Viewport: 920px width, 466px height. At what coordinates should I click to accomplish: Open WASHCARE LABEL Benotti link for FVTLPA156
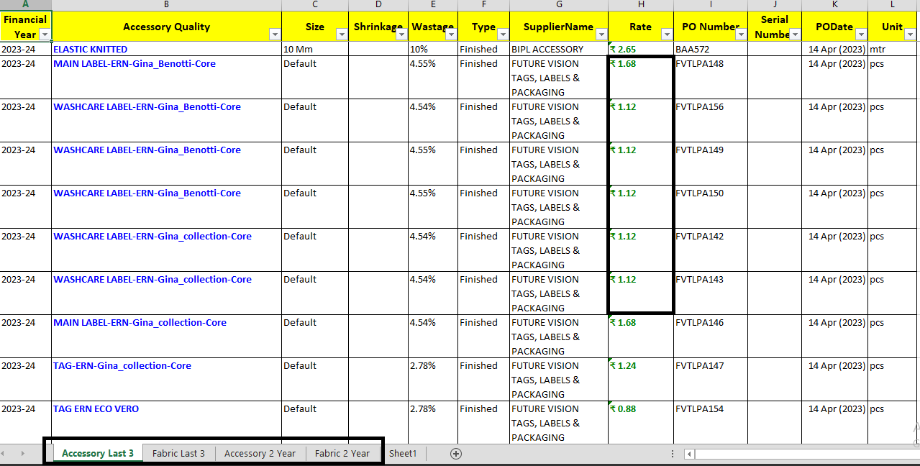coord(147,106)
